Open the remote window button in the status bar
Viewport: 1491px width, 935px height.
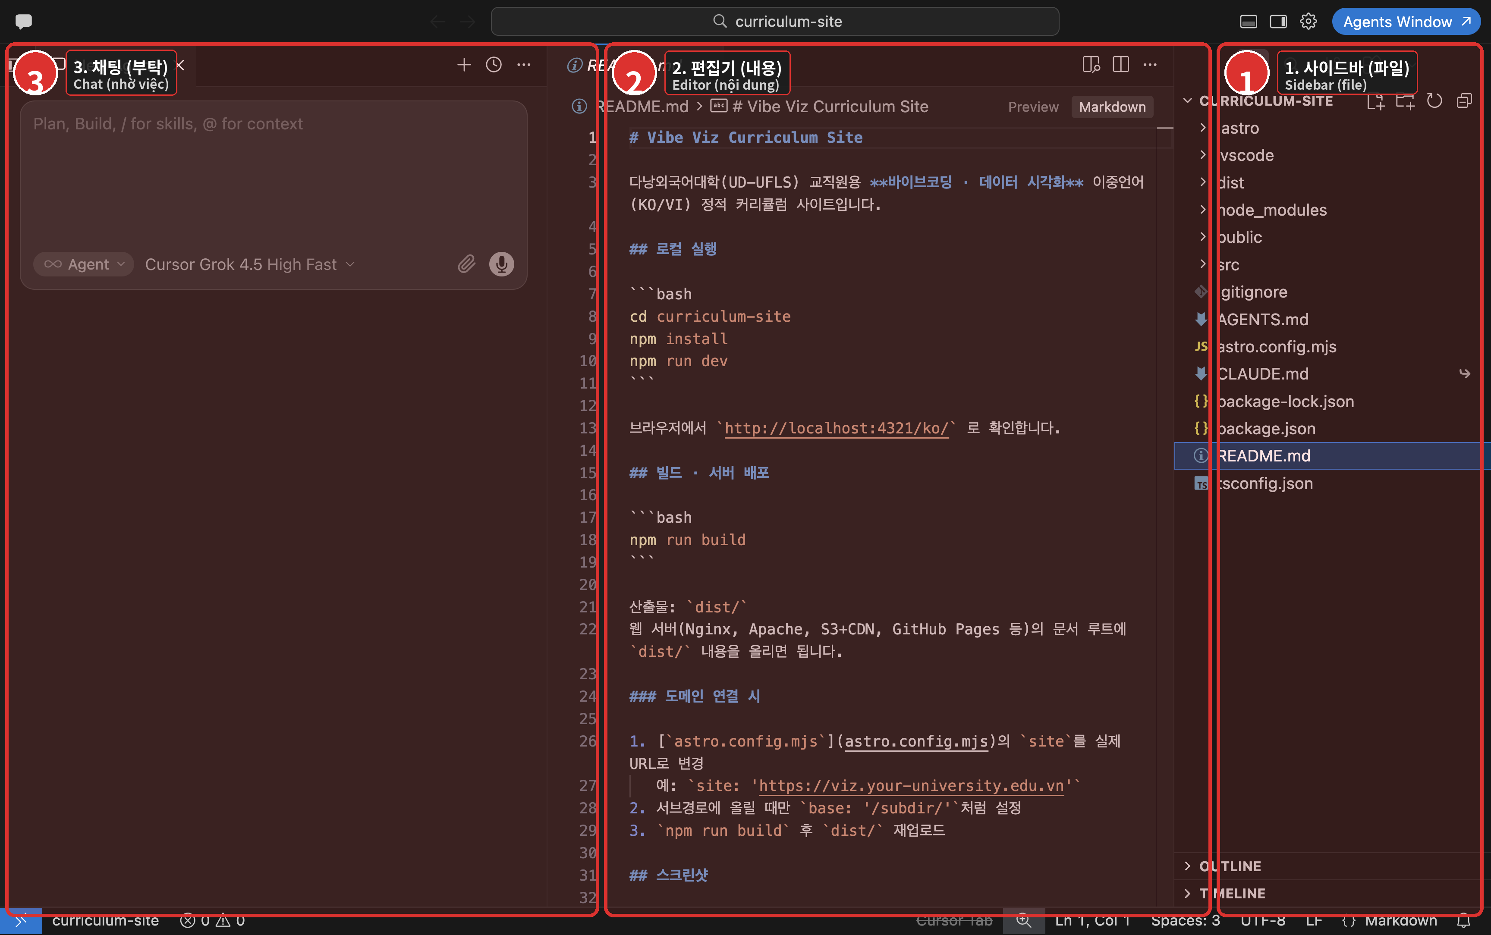point(21,921)
